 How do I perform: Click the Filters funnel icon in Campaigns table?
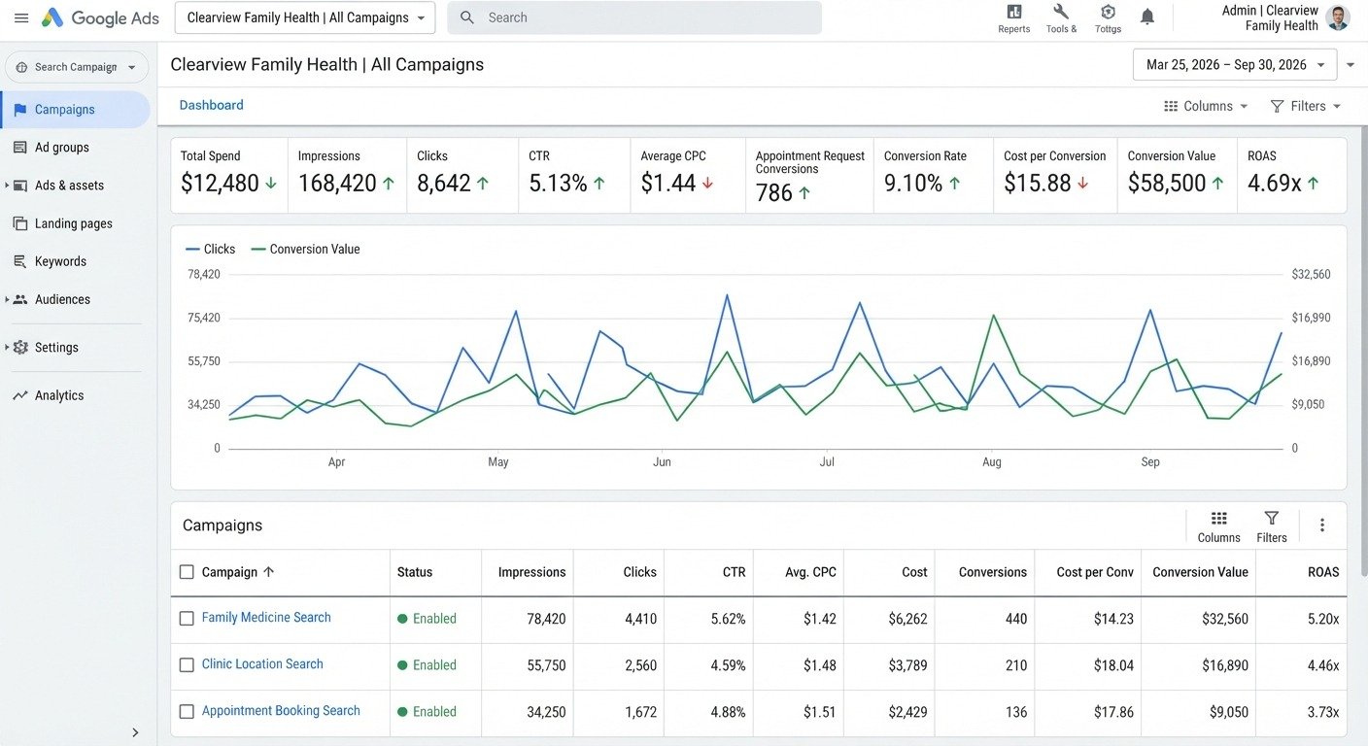click(1272, 519)
